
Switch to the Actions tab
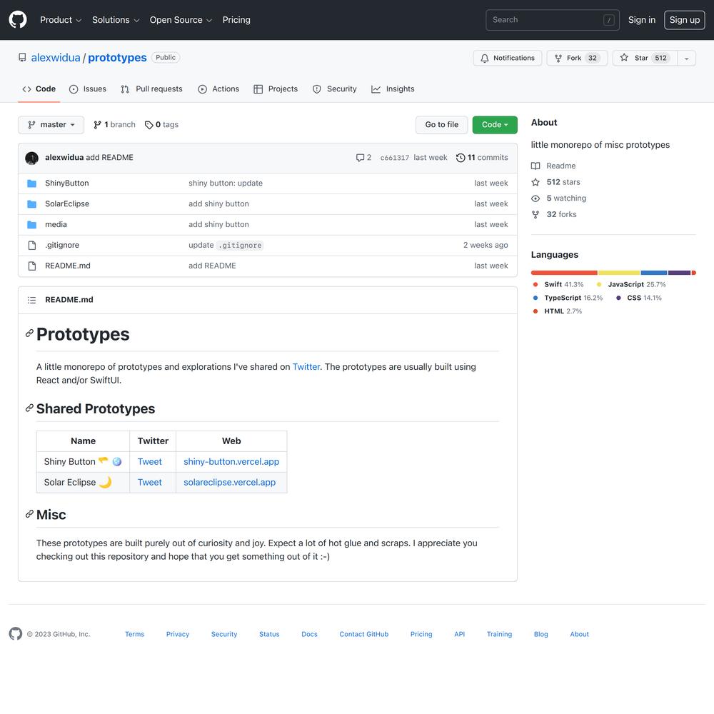218,89
